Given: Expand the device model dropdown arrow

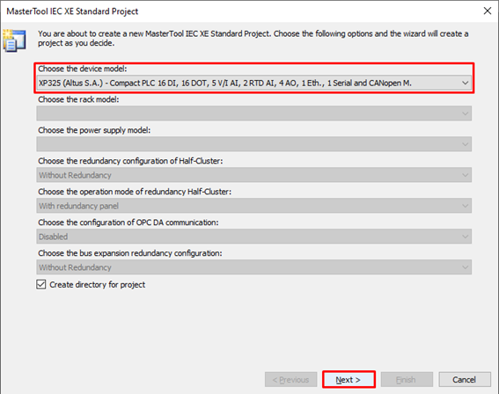Looking at the screenshot, I should (465, 83).
